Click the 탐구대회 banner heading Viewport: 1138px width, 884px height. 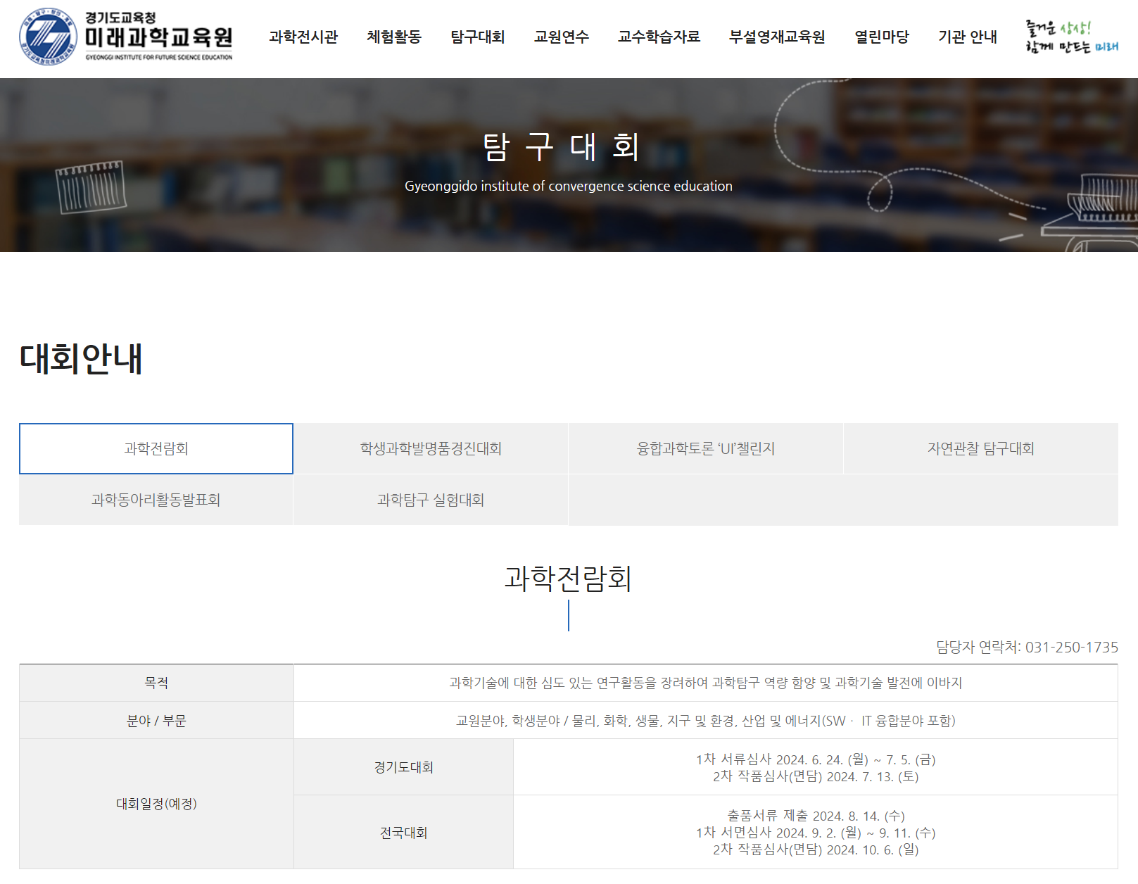click(x=562, y=146)
